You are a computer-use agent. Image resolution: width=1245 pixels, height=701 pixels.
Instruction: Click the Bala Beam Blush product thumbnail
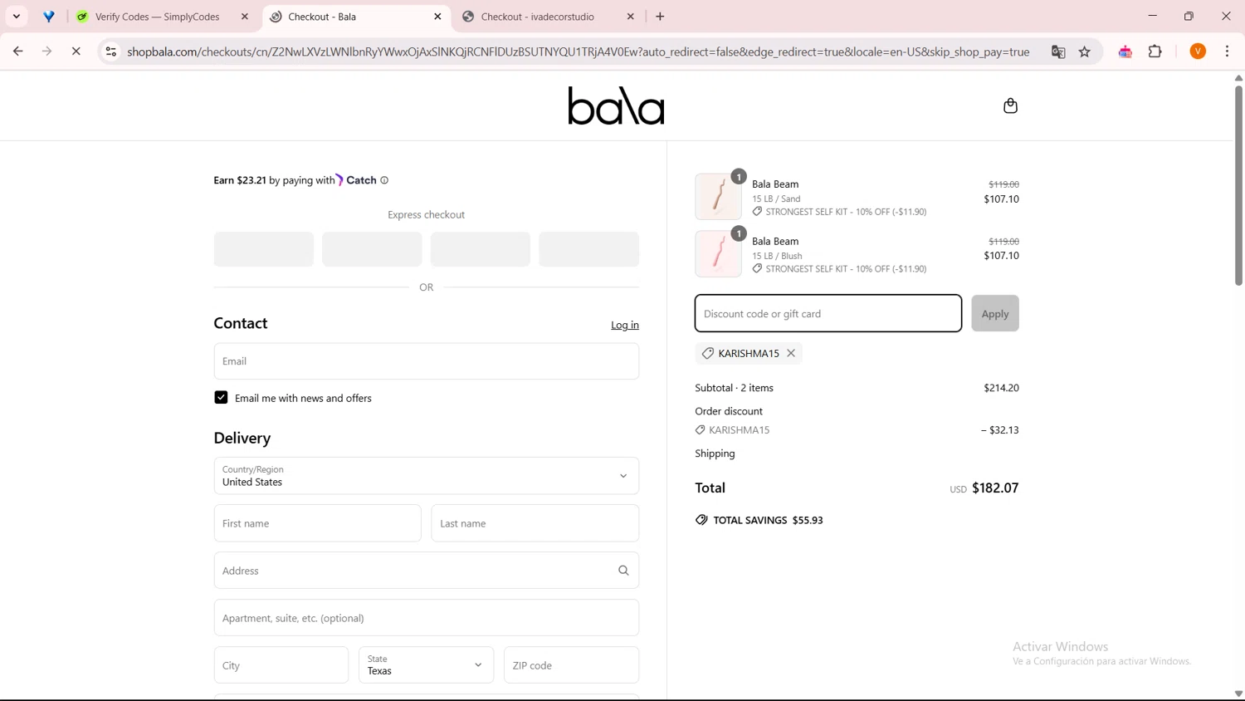pos(718,254)
